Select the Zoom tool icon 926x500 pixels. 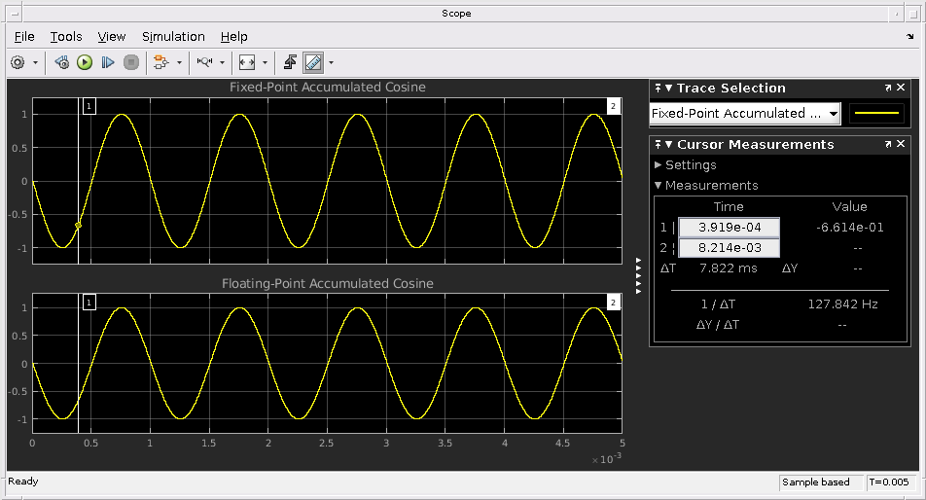tap(204, 62)
